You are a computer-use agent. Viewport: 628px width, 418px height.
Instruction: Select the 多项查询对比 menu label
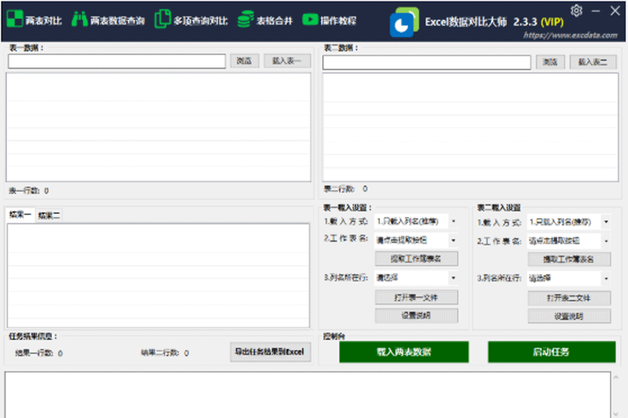point(201,21)
